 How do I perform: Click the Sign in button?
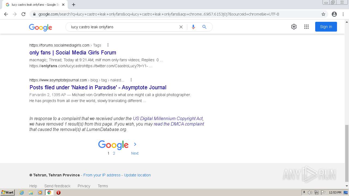pos(326,27)
